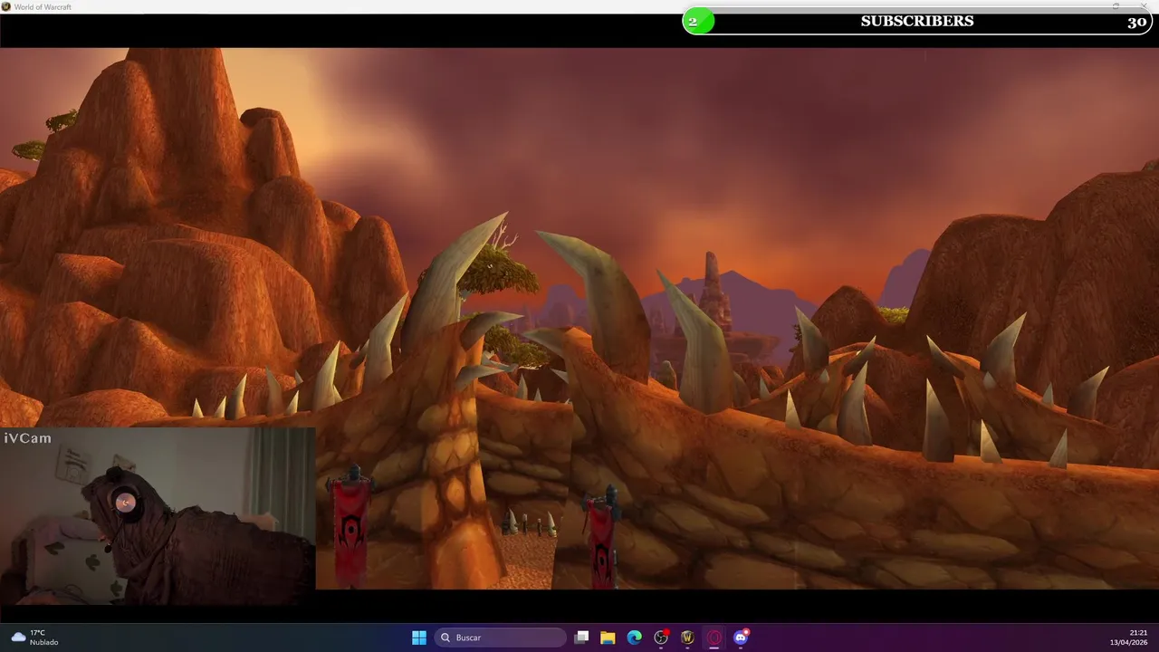
Task: Open the Windows Start menu
Action: coord(419,638)
